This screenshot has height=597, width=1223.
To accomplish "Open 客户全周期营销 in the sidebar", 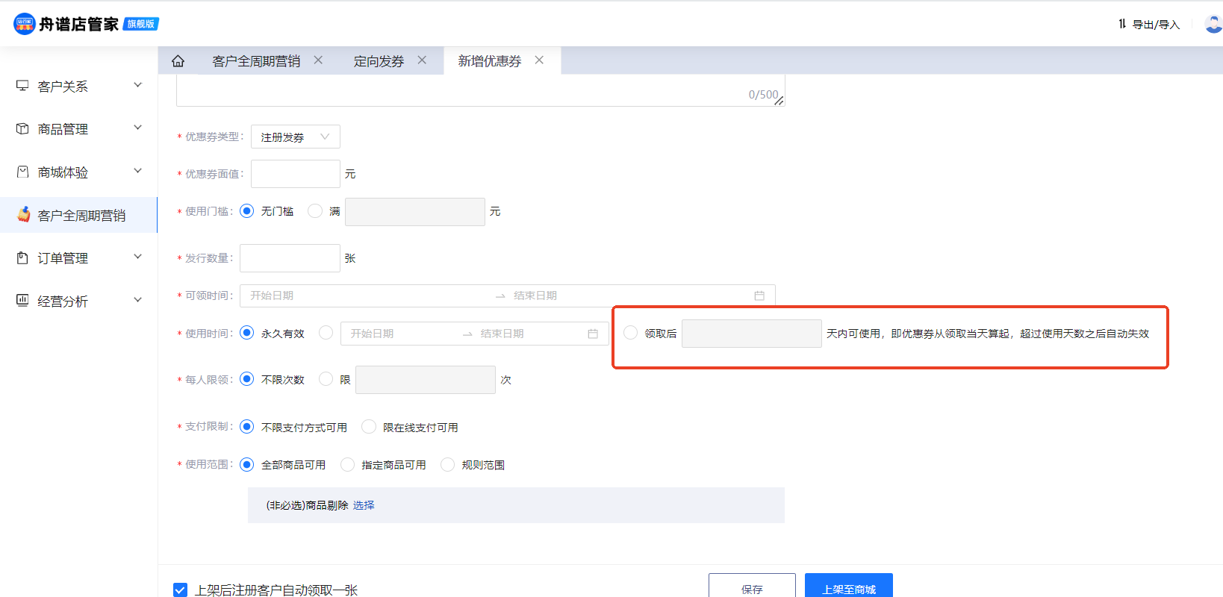I will coord(81,216).
